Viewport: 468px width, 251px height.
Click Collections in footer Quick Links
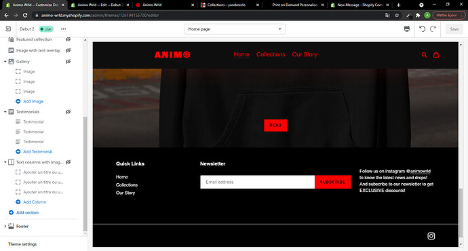(127, 185)
